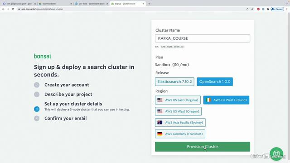Choose AWS US West (Oregon) region
The height and width of the screenshot is (163, 290).
tap(178, 111)
